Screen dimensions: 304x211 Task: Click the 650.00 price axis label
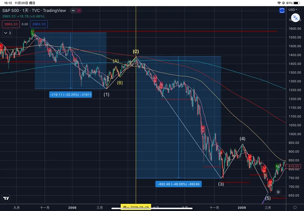coord(295,195)
